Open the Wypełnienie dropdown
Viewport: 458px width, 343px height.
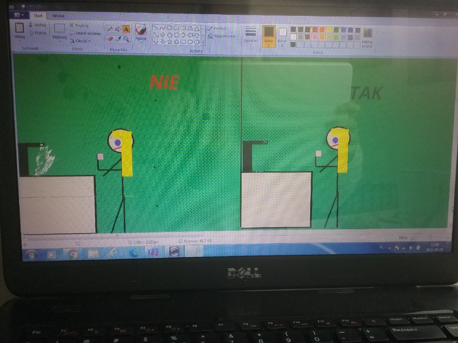tap(222, 36)
